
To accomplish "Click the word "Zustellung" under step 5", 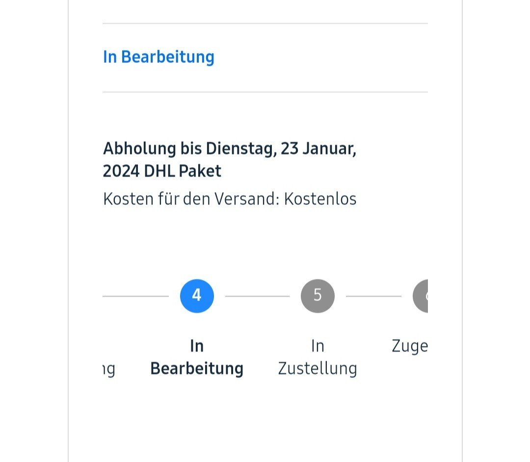I will 318,368.
